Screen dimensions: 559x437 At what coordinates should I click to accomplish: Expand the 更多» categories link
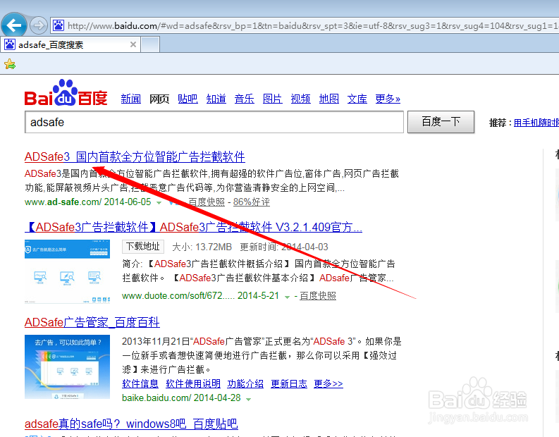point(388,99)
